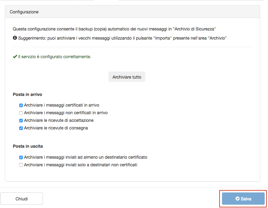Click the Salva button

point(243,199)
